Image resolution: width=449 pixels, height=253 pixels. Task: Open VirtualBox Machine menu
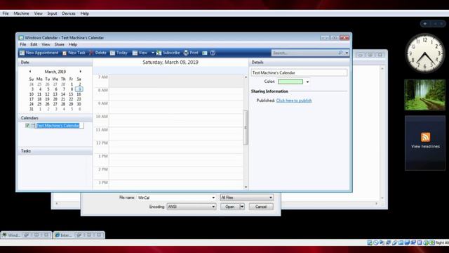click(21, 13)
